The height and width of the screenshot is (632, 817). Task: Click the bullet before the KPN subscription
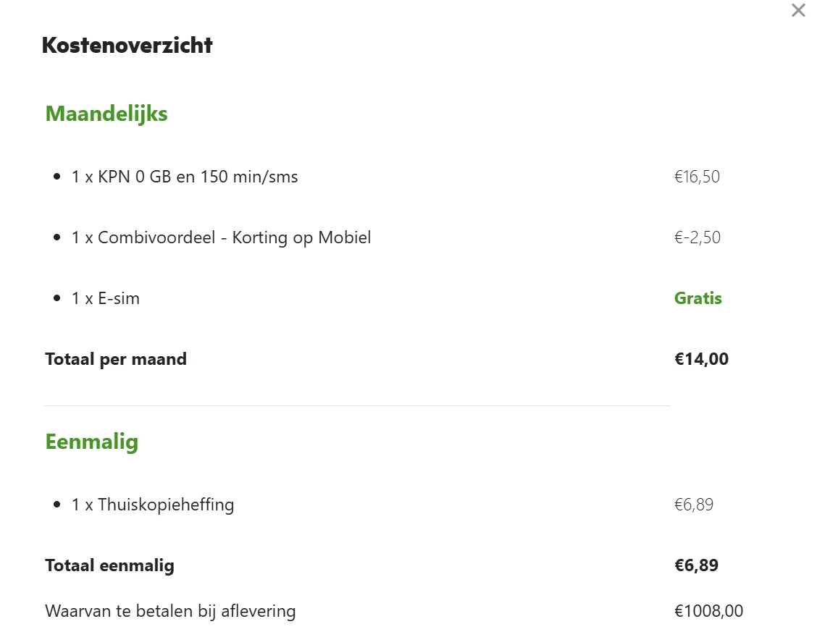[x=57, y=177]
